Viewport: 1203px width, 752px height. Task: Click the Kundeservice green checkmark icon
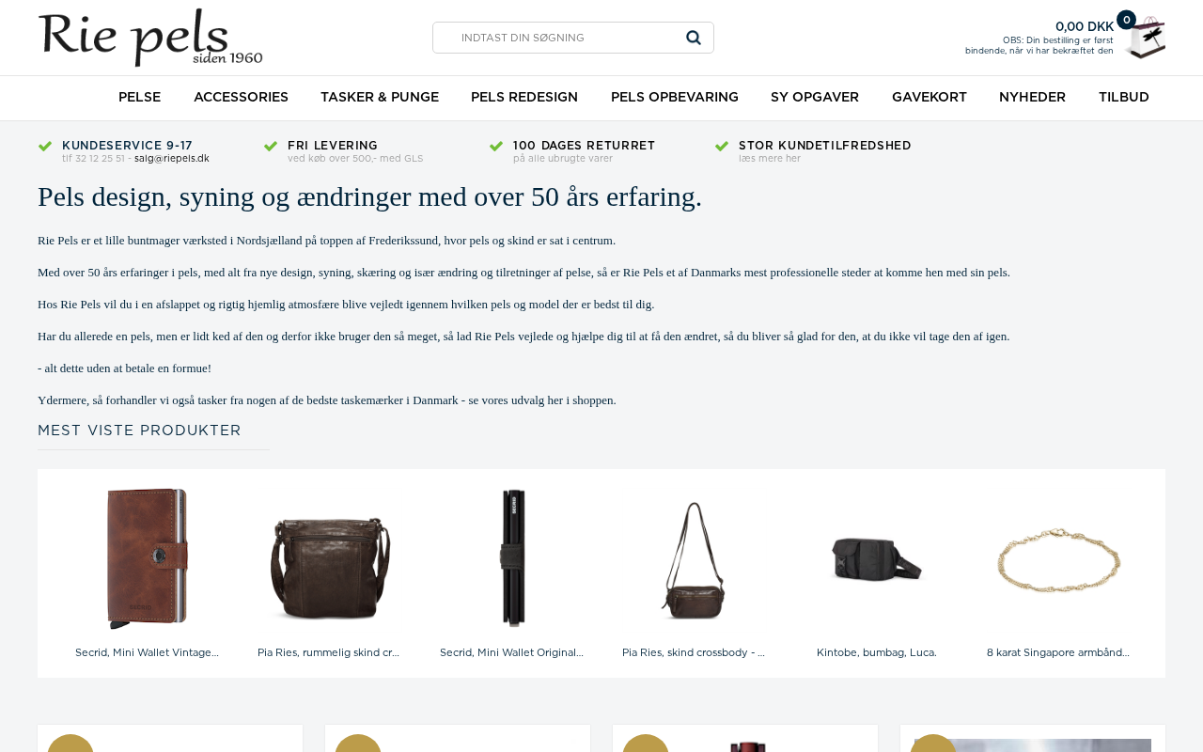click(x=45, y=146)
